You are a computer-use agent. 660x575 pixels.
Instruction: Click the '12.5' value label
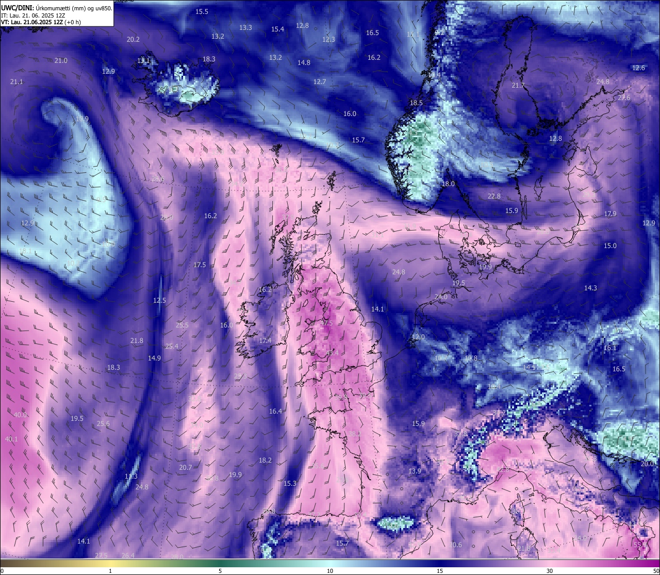click(x=159, y=300)
